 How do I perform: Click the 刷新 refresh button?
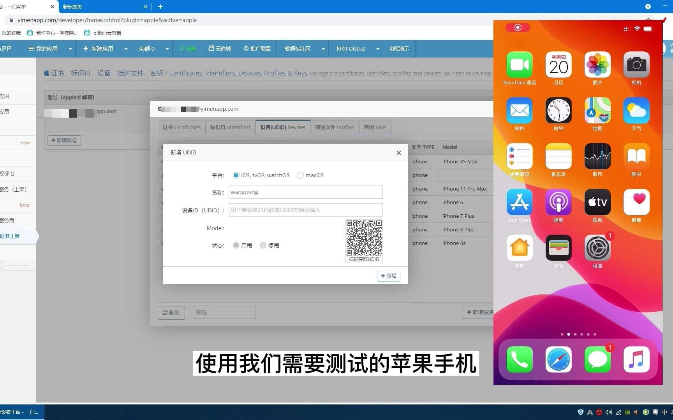coord(171,312)
